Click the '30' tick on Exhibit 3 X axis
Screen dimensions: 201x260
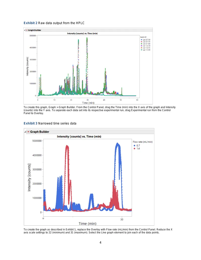click(x=122, y=220)
